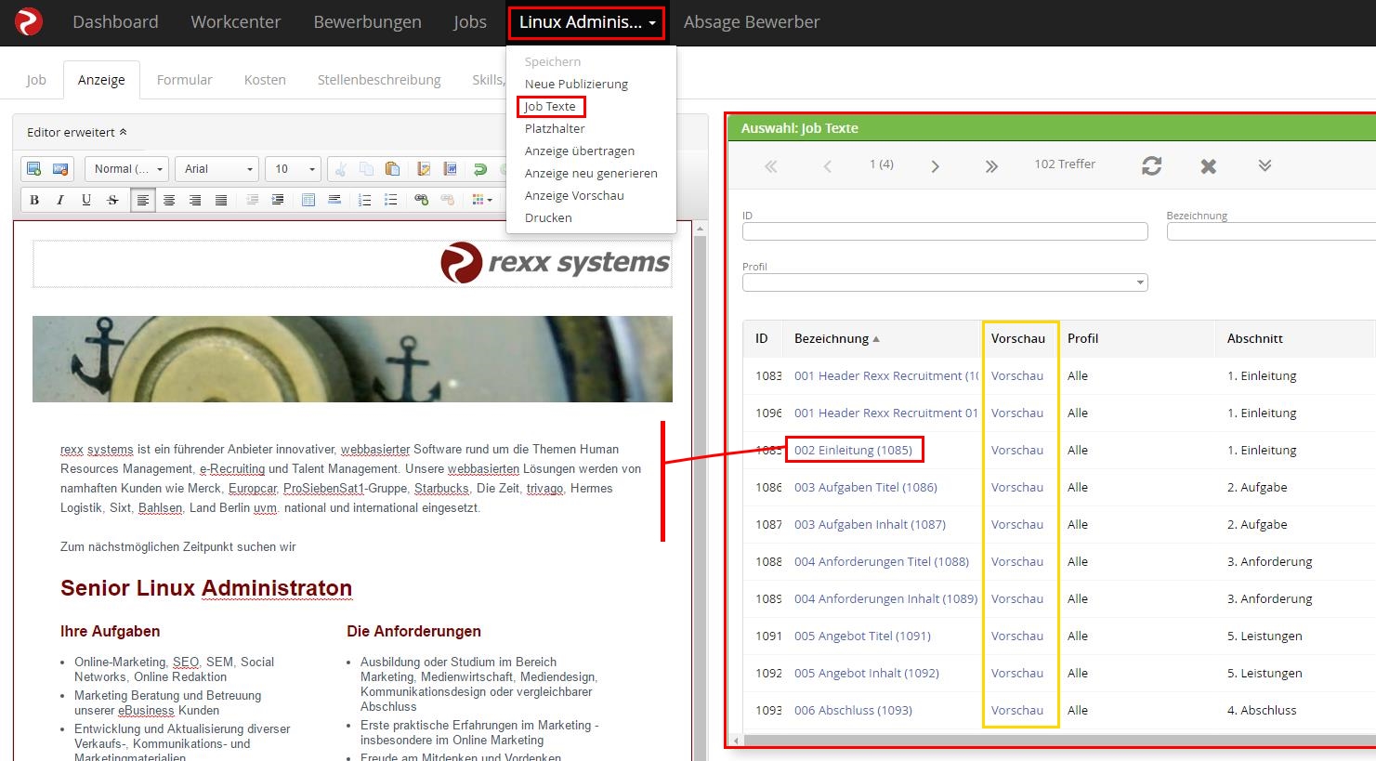The width and height of the screenshot is (1376, 761).
Task: Go to next page of Job Texte
Action: click(936, 166)
